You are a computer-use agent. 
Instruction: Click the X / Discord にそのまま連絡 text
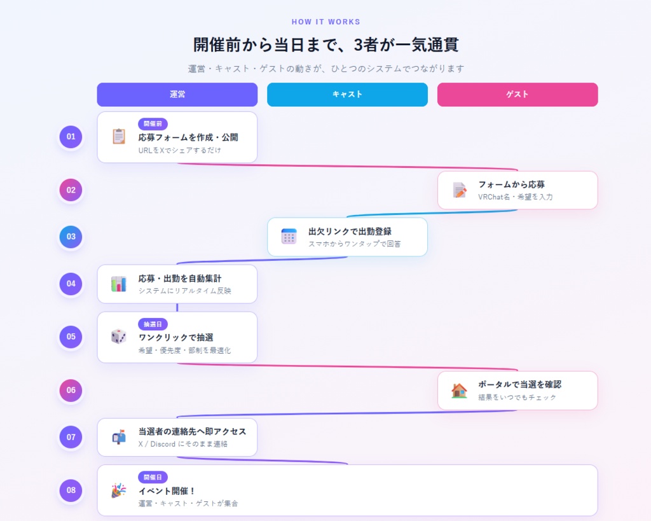pos(183,444)
